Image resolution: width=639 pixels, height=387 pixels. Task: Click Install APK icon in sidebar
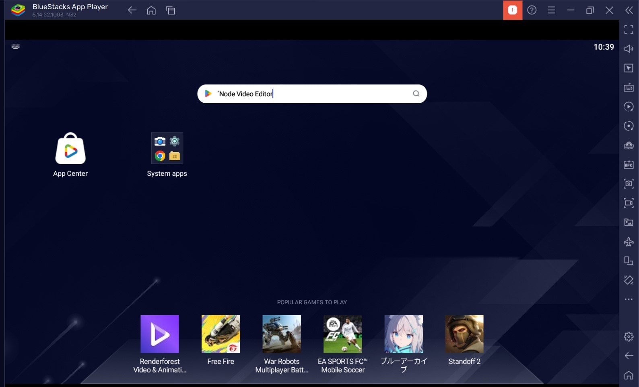point(629,164)
